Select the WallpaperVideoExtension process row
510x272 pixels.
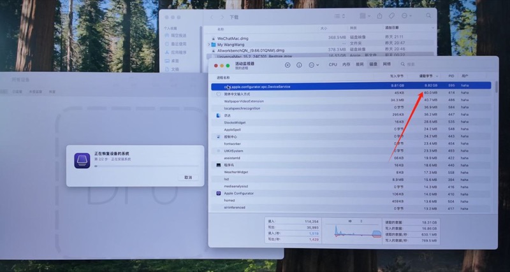(x=244, y=101)
